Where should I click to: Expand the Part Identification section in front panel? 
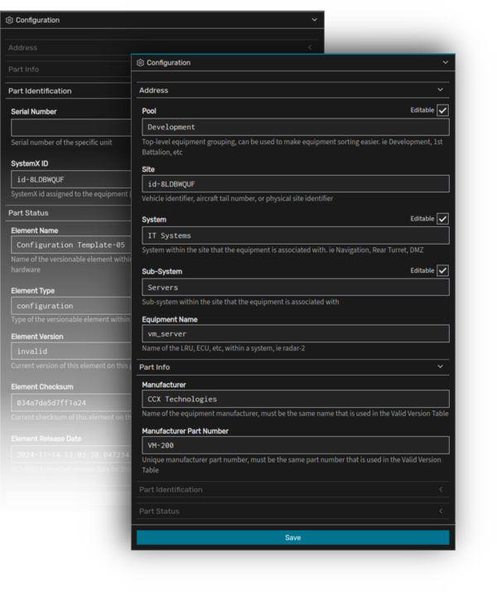tap(441, 489)
